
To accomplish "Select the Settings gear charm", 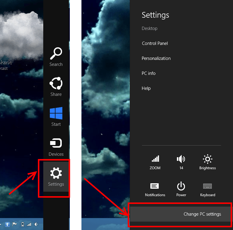I will click(x=56, y=176).
